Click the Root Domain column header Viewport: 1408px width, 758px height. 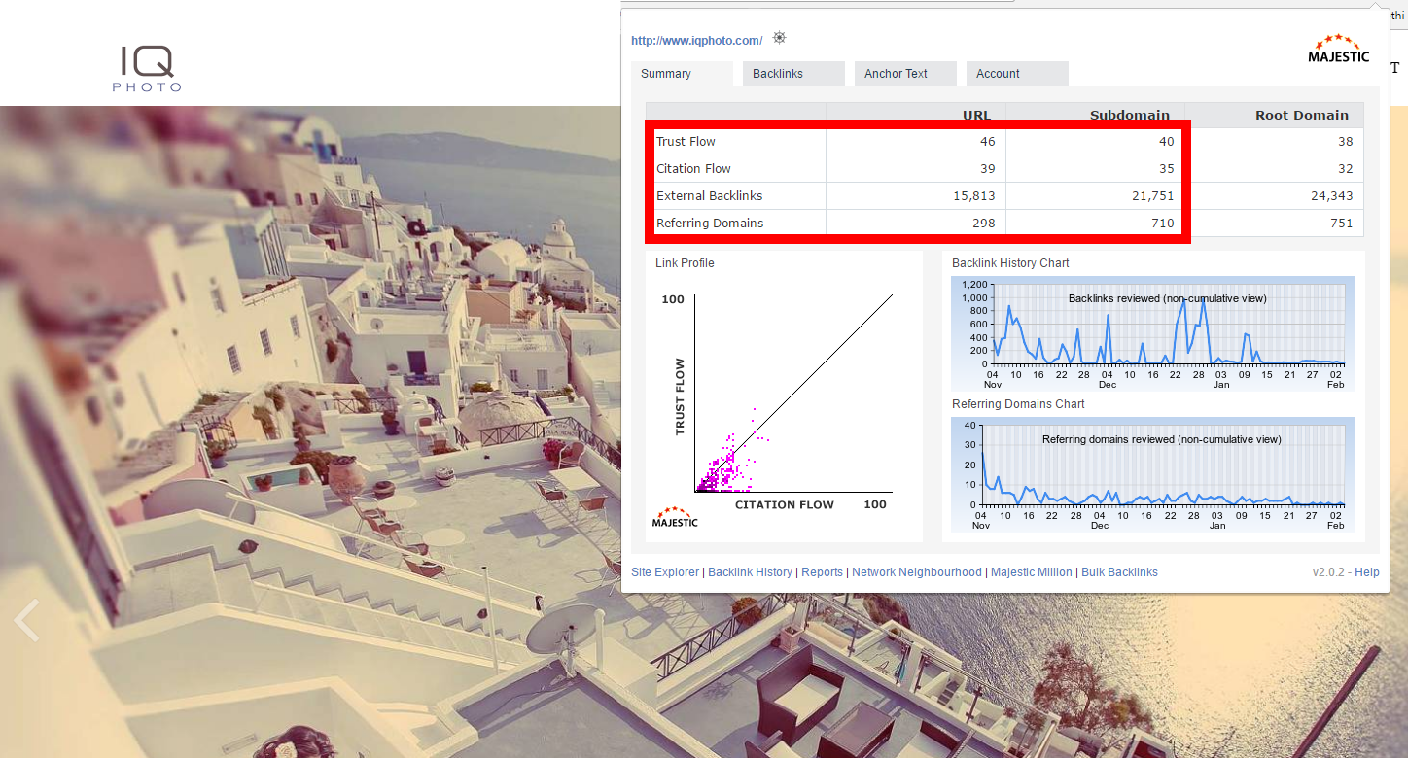point(1302,115)
